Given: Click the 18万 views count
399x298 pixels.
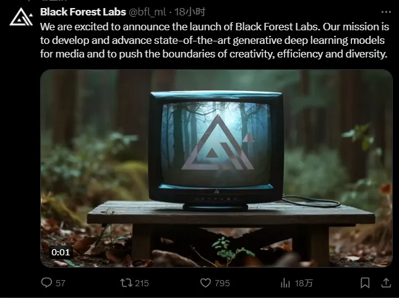Looking at the screenshot, I should point(304,283).
